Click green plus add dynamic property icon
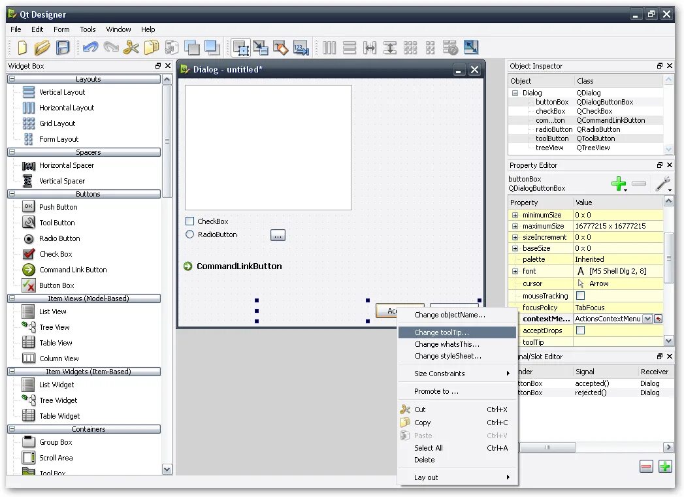 [x=619, y=184]
